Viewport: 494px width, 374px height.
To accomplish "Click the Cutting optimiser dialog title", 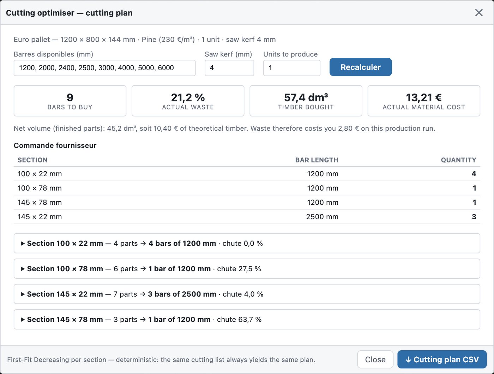I will coord(69,13).
